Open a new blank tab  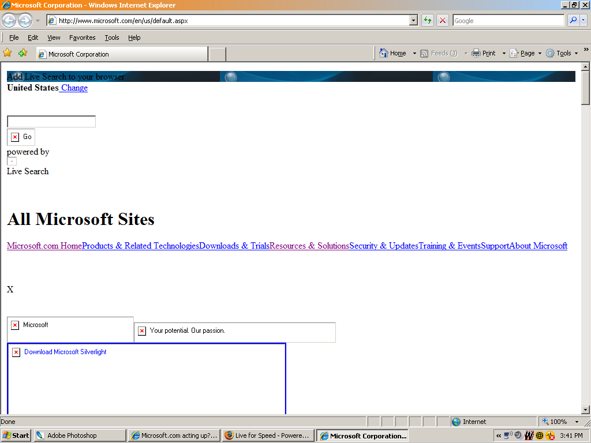click(218, 54)
